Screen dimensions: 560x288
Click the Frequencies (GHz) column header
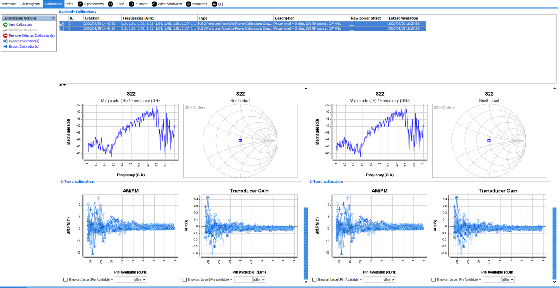[159, 18]
